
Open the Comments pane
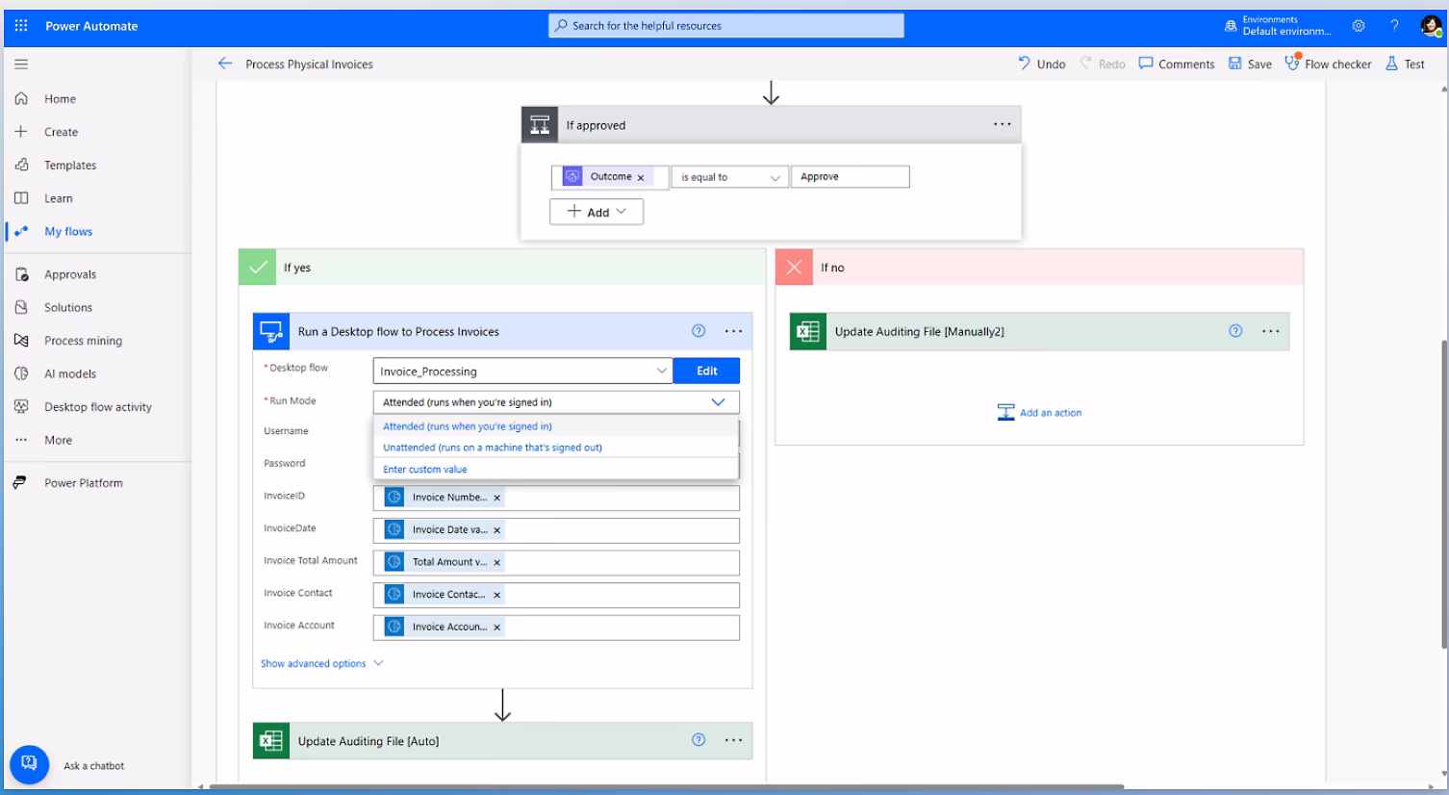click(1177, 64)
